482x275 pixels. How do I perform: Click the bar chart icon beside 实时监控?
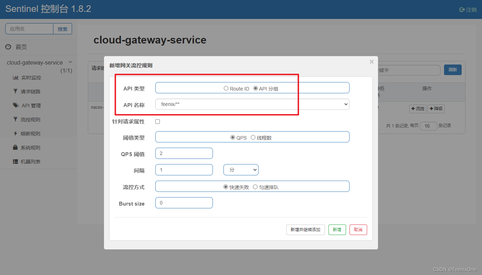[15, 78]
